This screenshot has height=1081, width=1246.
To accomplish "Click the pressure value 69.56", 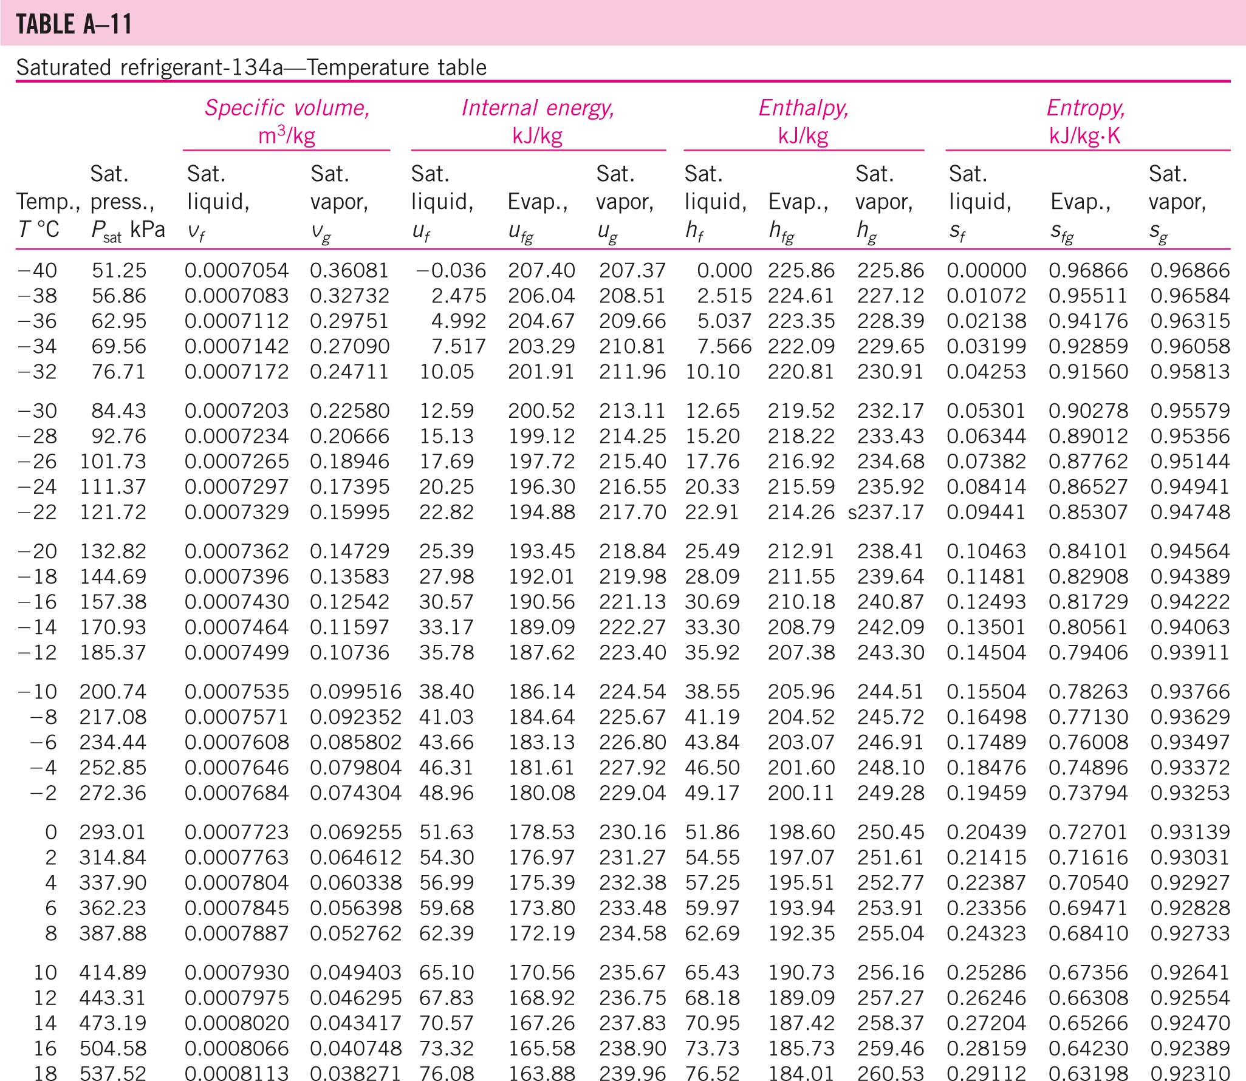I will (x=119, y=347).
